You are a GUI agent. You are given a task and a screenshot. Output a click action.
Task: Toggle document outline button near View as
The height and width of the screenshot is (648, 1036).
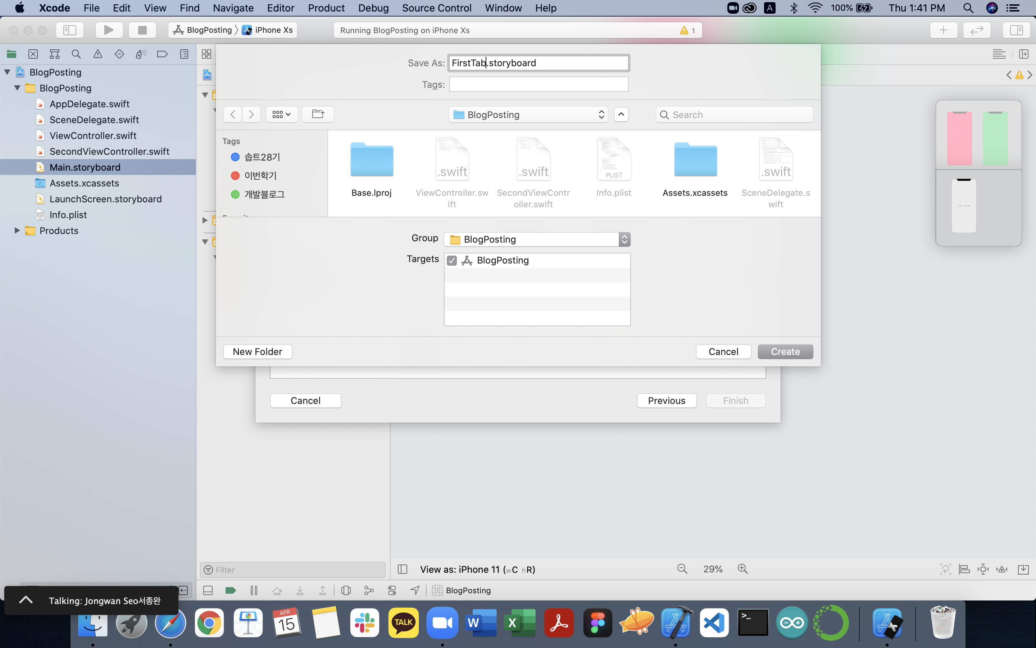(403, 569)
